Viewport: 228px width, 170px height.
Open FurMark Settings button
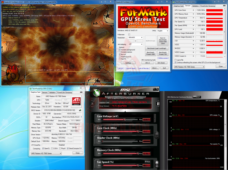pos(128,63)
